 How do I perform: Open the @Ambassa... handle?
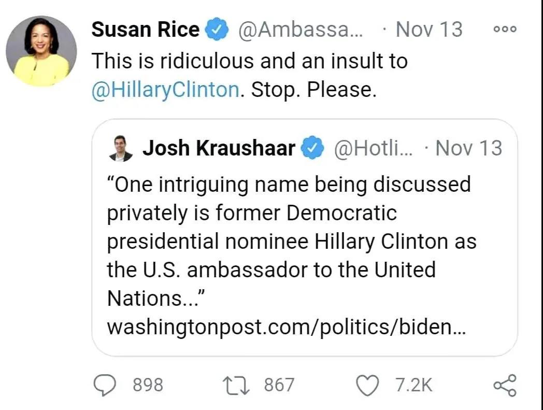[300, 30]
